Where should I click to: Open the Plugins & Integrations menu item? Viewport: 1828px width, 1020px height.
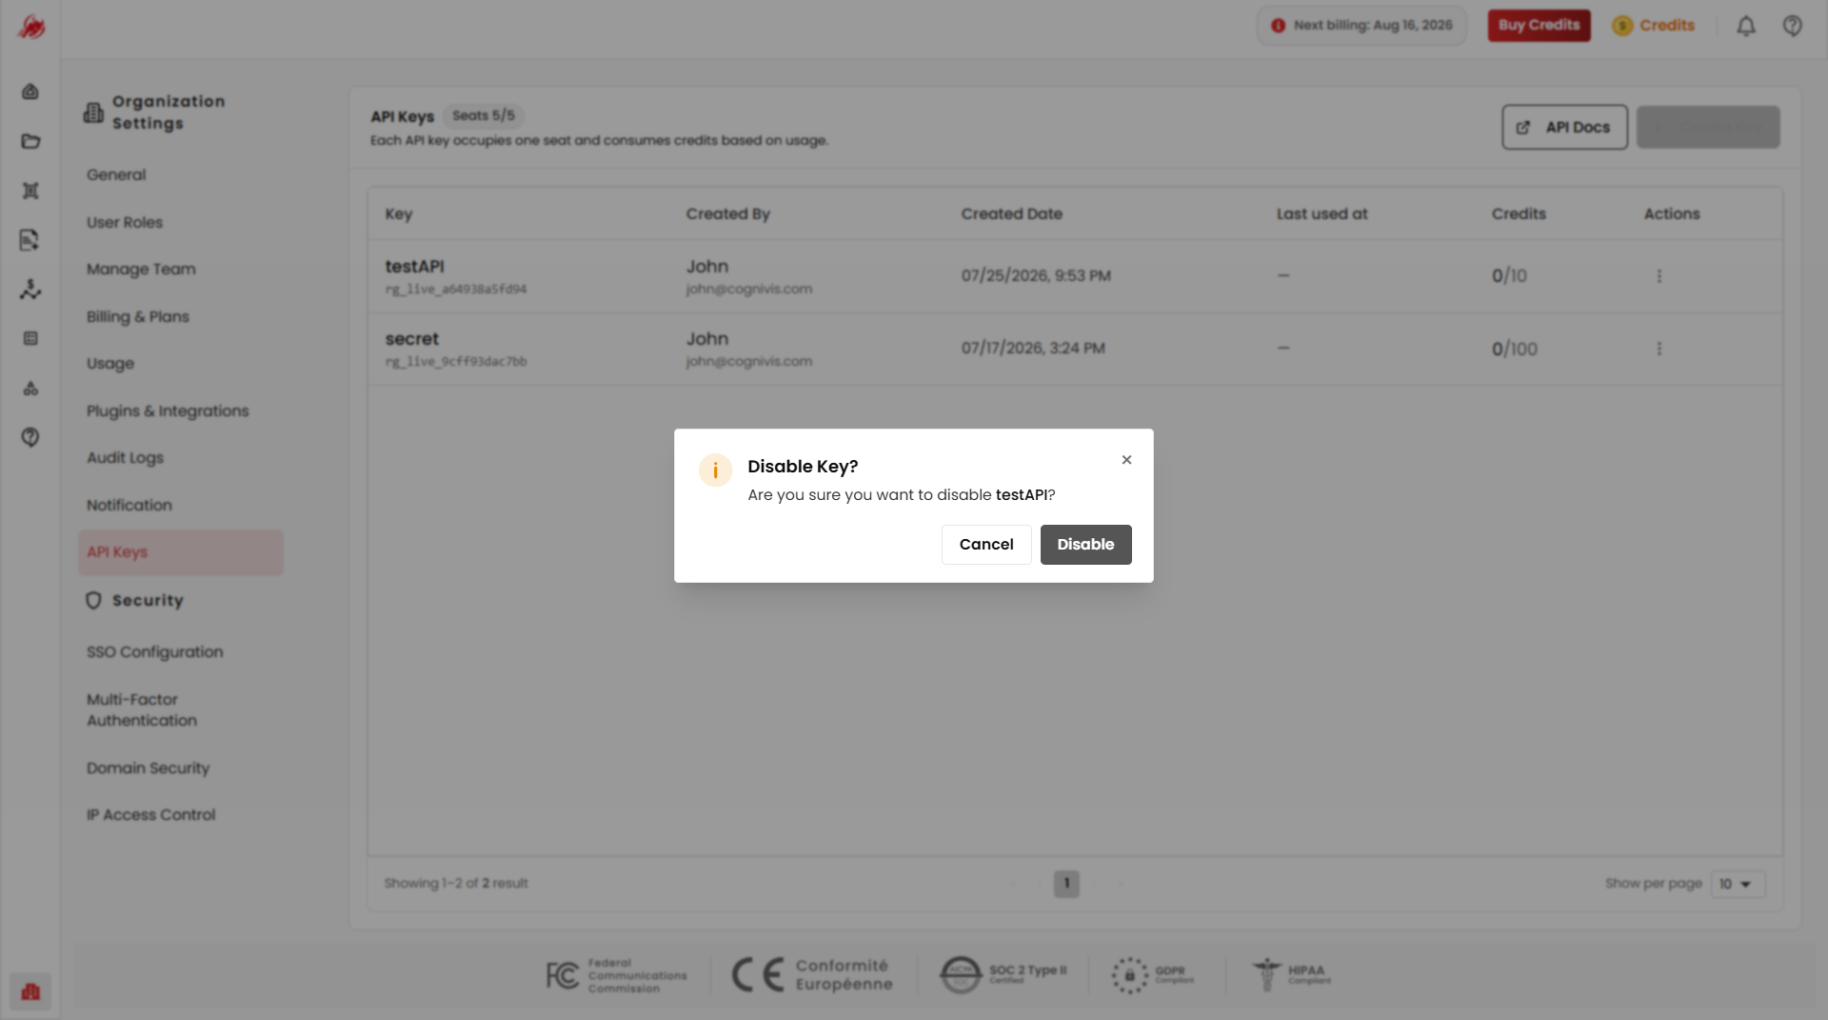point(168,411)
